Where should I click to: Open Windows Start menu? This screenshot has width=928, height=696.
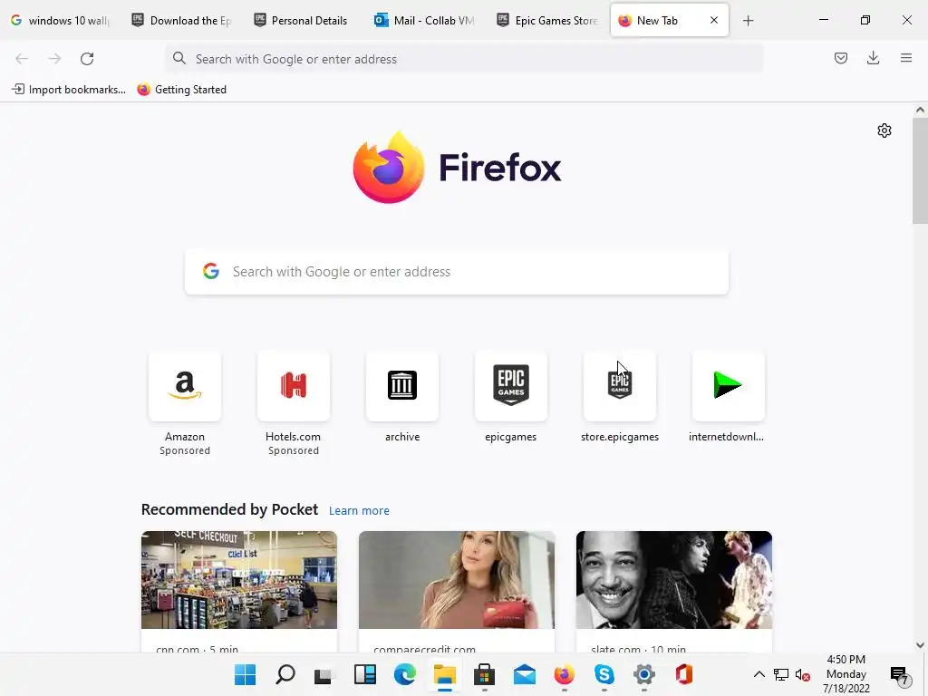pos(245,674)
